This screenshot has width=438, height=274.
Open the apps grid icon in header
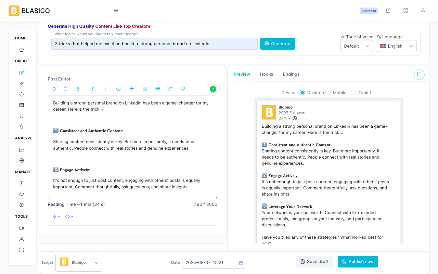click(405, 11)
